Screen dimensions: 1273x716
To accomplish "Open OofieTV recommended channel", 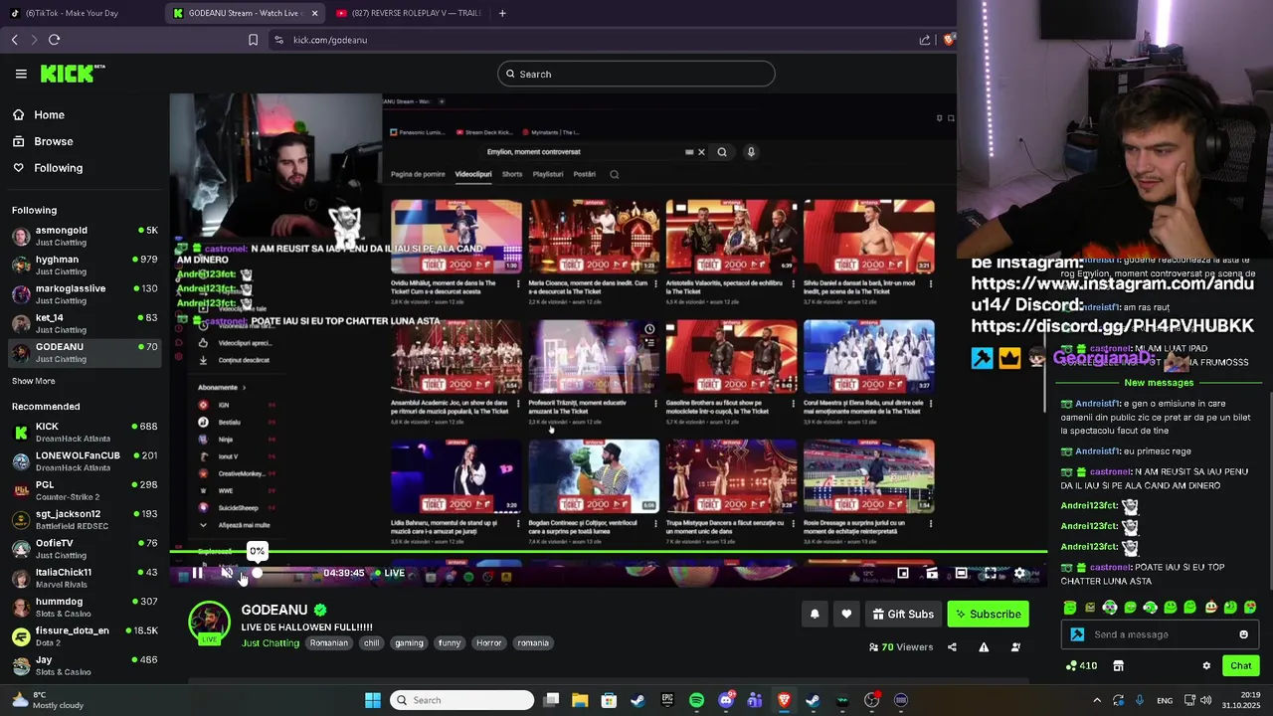I will [85, 548].
